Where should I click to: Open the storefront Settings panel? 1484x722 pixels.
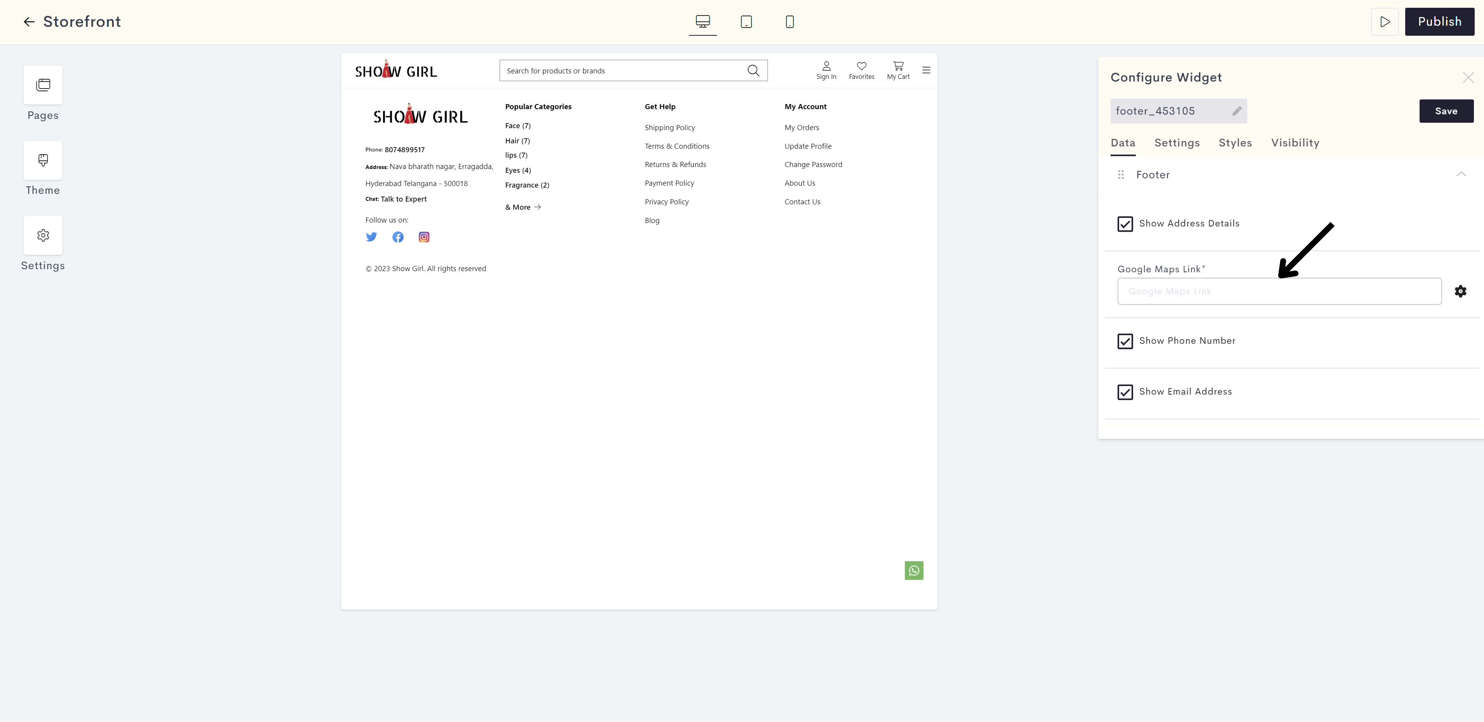tap(43, 235)
